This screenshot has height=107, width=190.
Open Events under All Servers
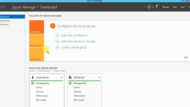(x=77, y=87)
